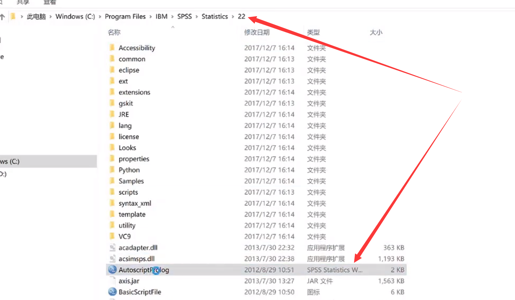The image size is (515, 300).
Task: Navigate to 此电脑 in address bar
Action: click(x=36, y=17)
